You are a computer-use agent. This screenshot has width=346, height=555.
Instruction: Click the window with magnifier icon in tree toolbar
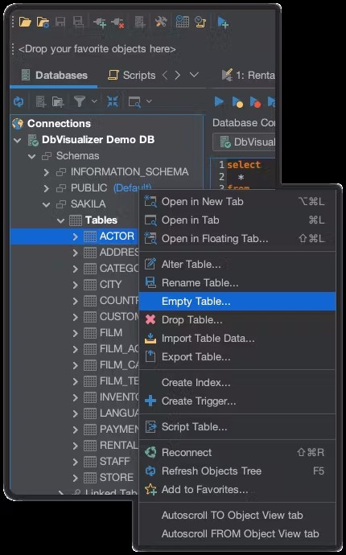coord(134,102)
